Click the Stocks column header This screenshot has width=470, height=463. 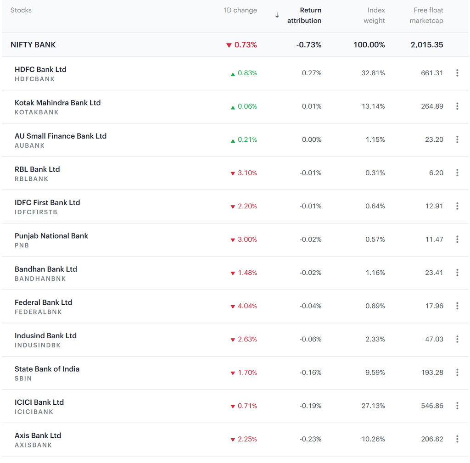(21, 10)
